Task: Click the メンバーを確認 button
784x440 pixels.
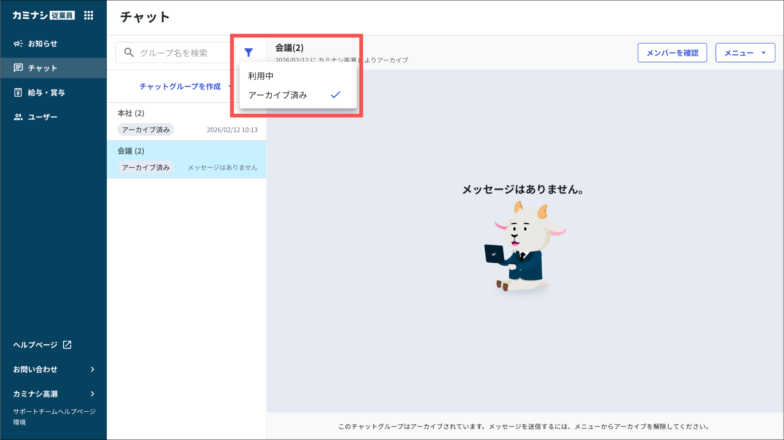Action: [672, 53]
